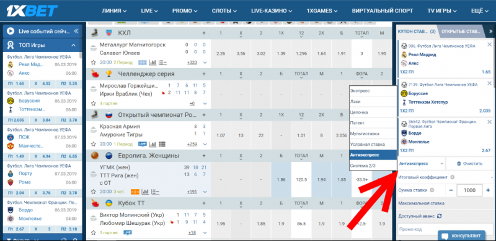Open statistics chart icon for УГМК match
The image size is (496, 241).
[x=145, y=192]
